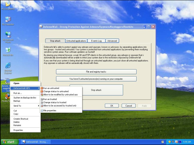Open My Network Places icon
This screenshot has width=194, height=145.
[8, 37]
